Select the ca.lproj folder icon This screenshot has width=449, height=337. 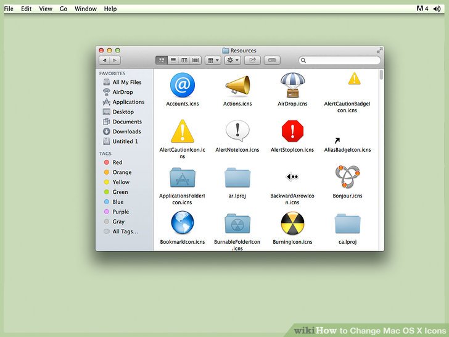point(347,223)
